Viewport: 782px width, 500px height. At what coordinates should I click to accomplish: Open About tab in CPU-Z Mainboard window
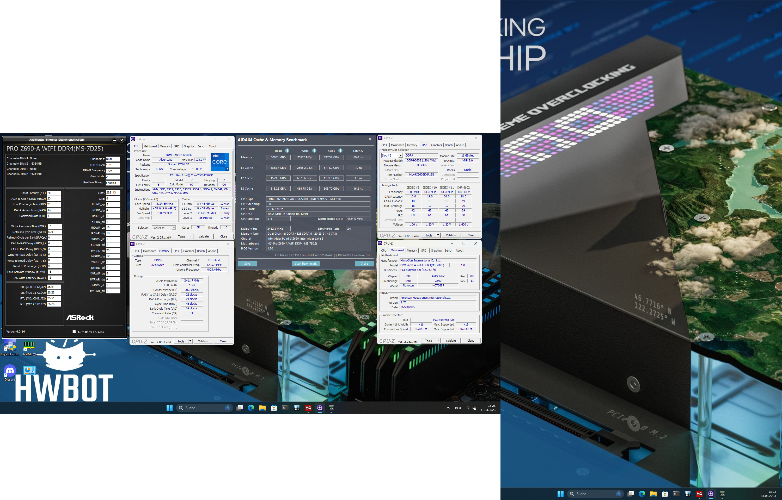[x=459, y=251]
